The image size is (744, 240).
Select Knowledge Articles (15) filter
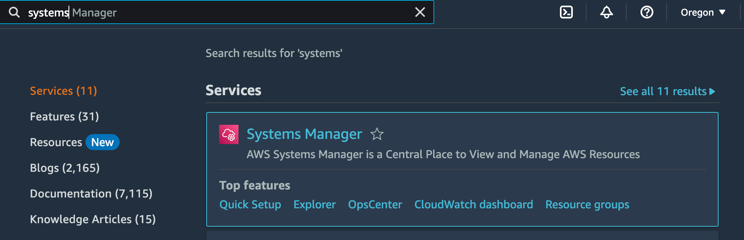93,220
